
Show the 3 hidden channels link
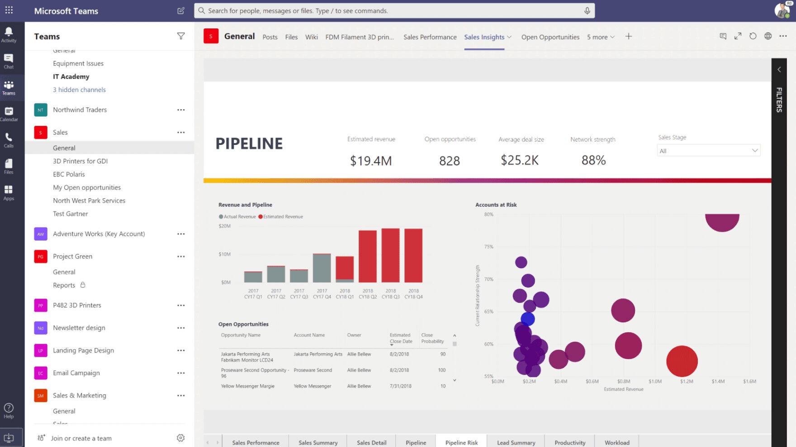point(79,90)
